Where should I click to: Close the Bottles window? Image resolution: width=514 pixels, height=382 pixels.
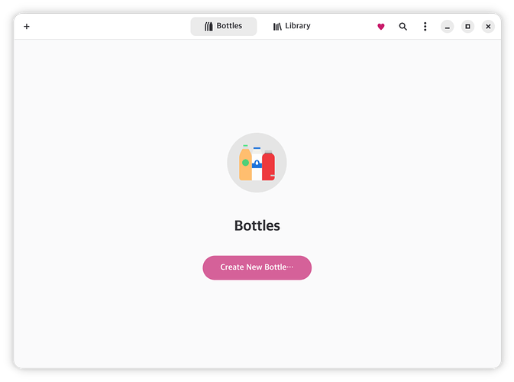pos(488,27)
